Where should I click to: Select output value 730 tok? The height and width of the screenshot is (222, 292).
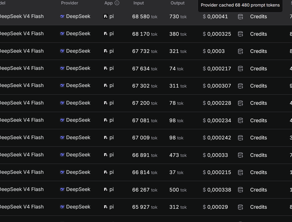point(178,17)
